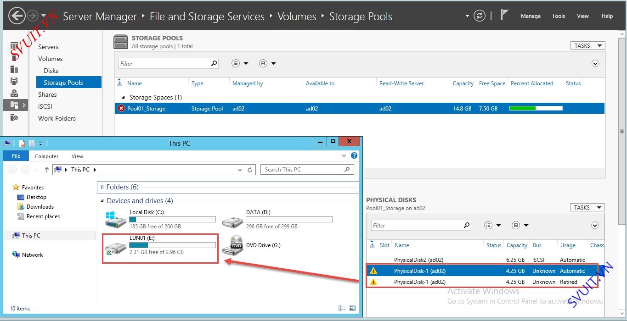The width and height of the screenshot is (627, 321).
Task: Open the Storage Pools TASKS dropdown
Action: point(587,45)
